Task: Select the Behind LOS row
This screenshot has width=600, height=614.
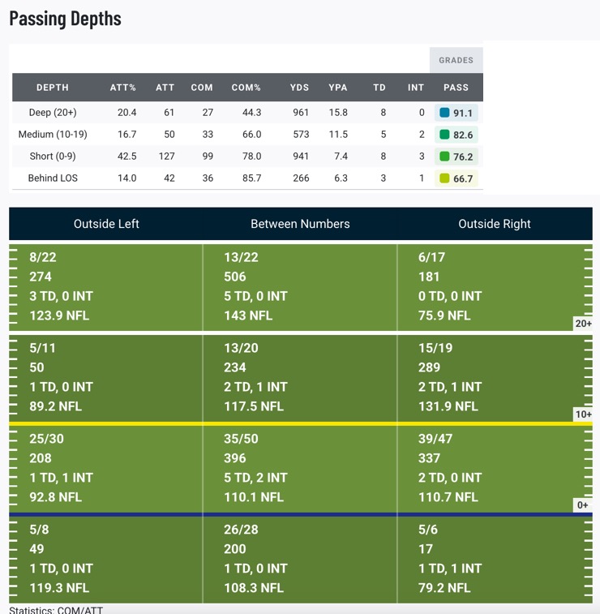Action: [x=248, y=178]
